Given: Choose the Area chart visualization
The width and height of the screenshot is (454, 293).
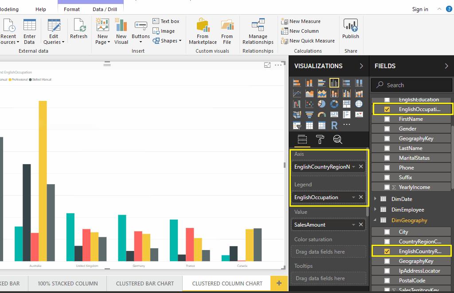Looking at the screenshot, I should [309, 94].
